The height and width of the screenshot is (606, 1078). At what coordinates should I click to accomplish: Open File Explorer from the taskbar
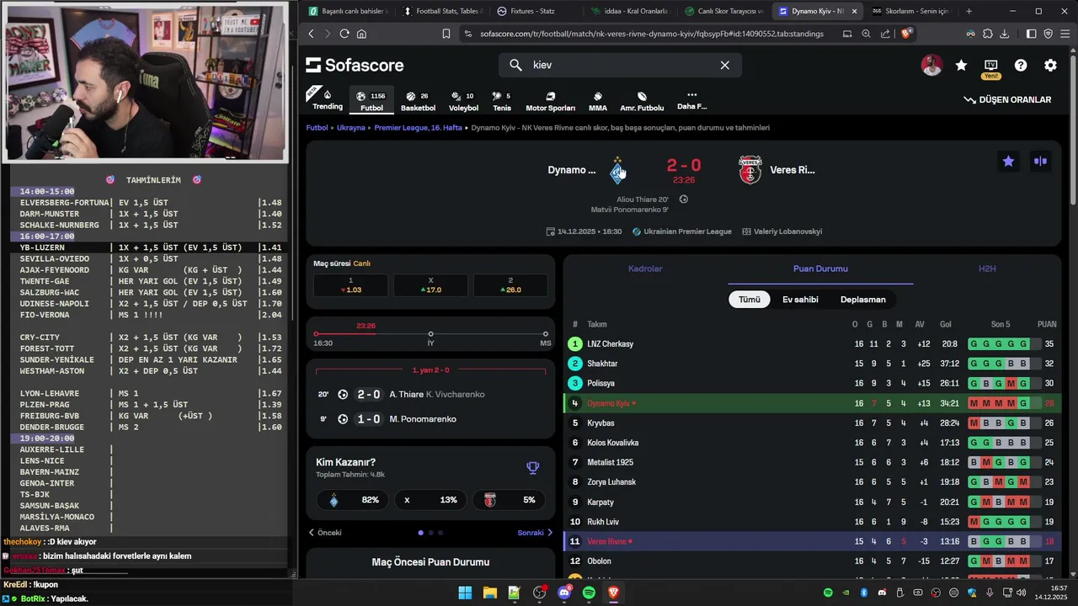coord(489,593)
